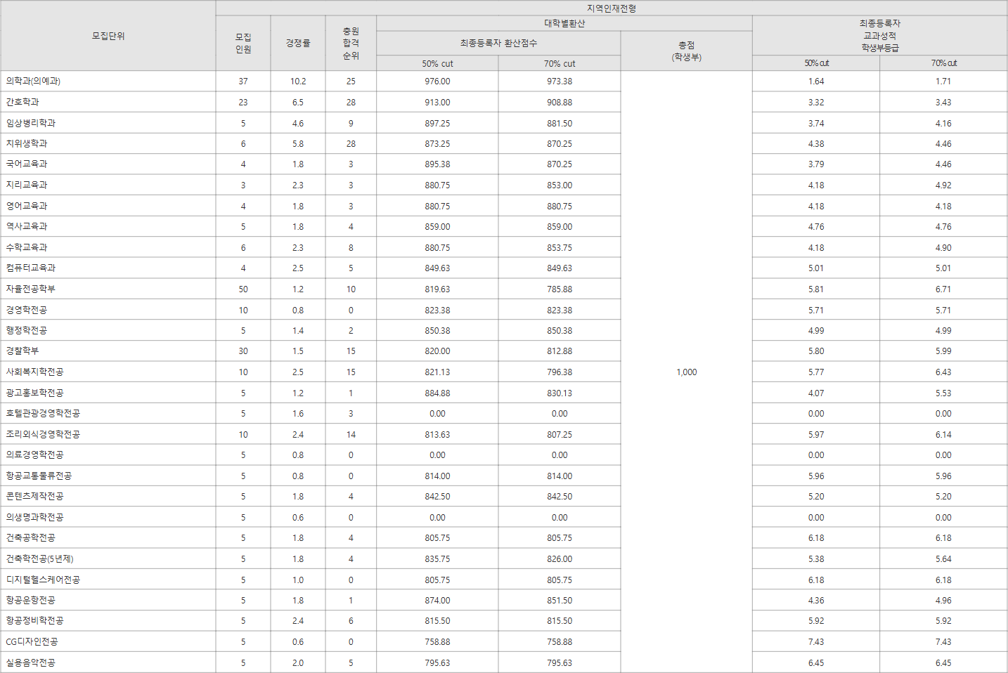Click the 경쟁률 column header
The height and width of the screenshot is (673, 1008).
point(297,43)
